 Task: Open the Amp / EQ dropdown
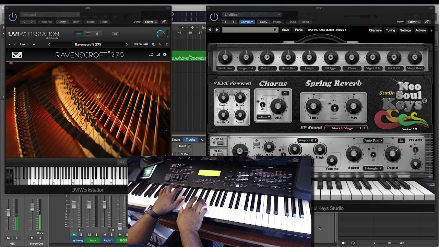point(308,140)
